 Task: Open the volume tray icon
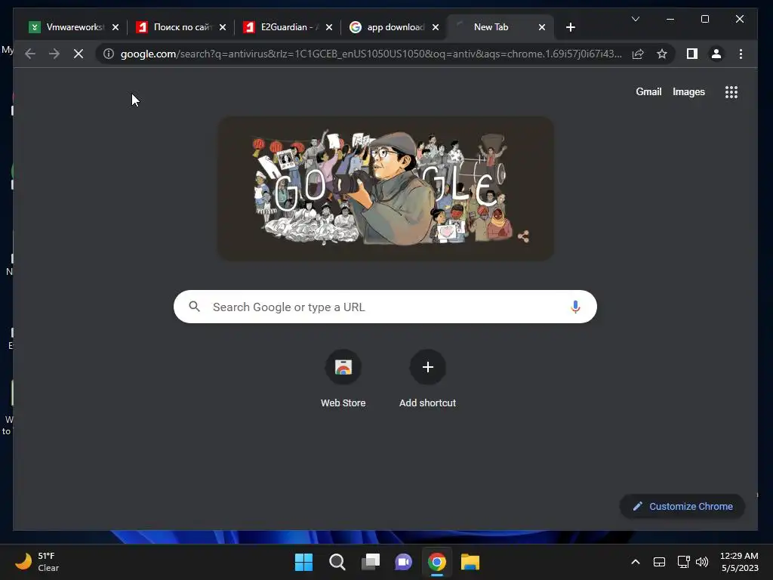702,562
